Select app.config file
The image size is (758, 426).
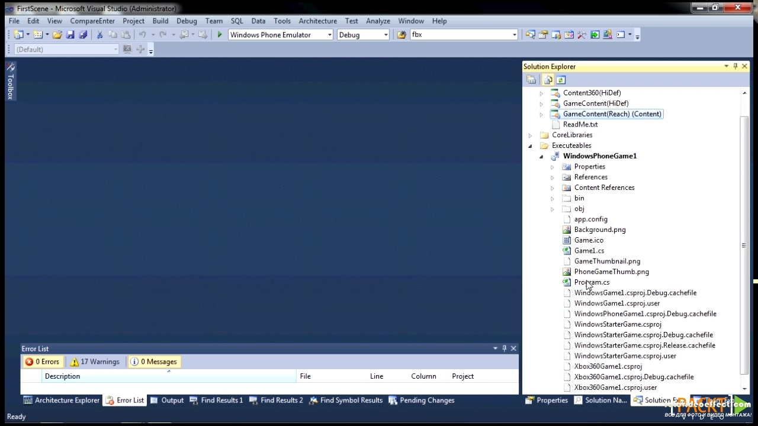tap(591, 219)
